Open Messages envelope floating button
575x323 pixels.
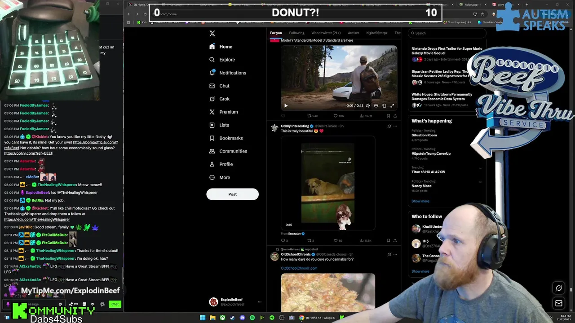pos(559,303)
